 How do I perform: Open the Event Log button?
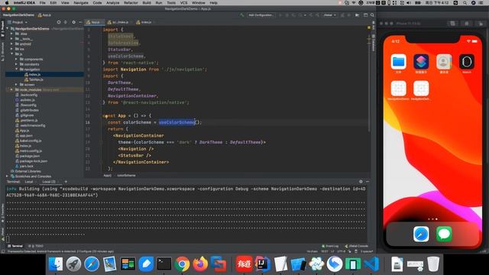click(330, 246)
